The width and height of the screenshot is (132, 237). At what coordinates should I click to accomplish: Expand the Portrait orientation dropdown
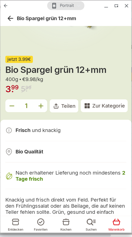[x=66, y=6]
